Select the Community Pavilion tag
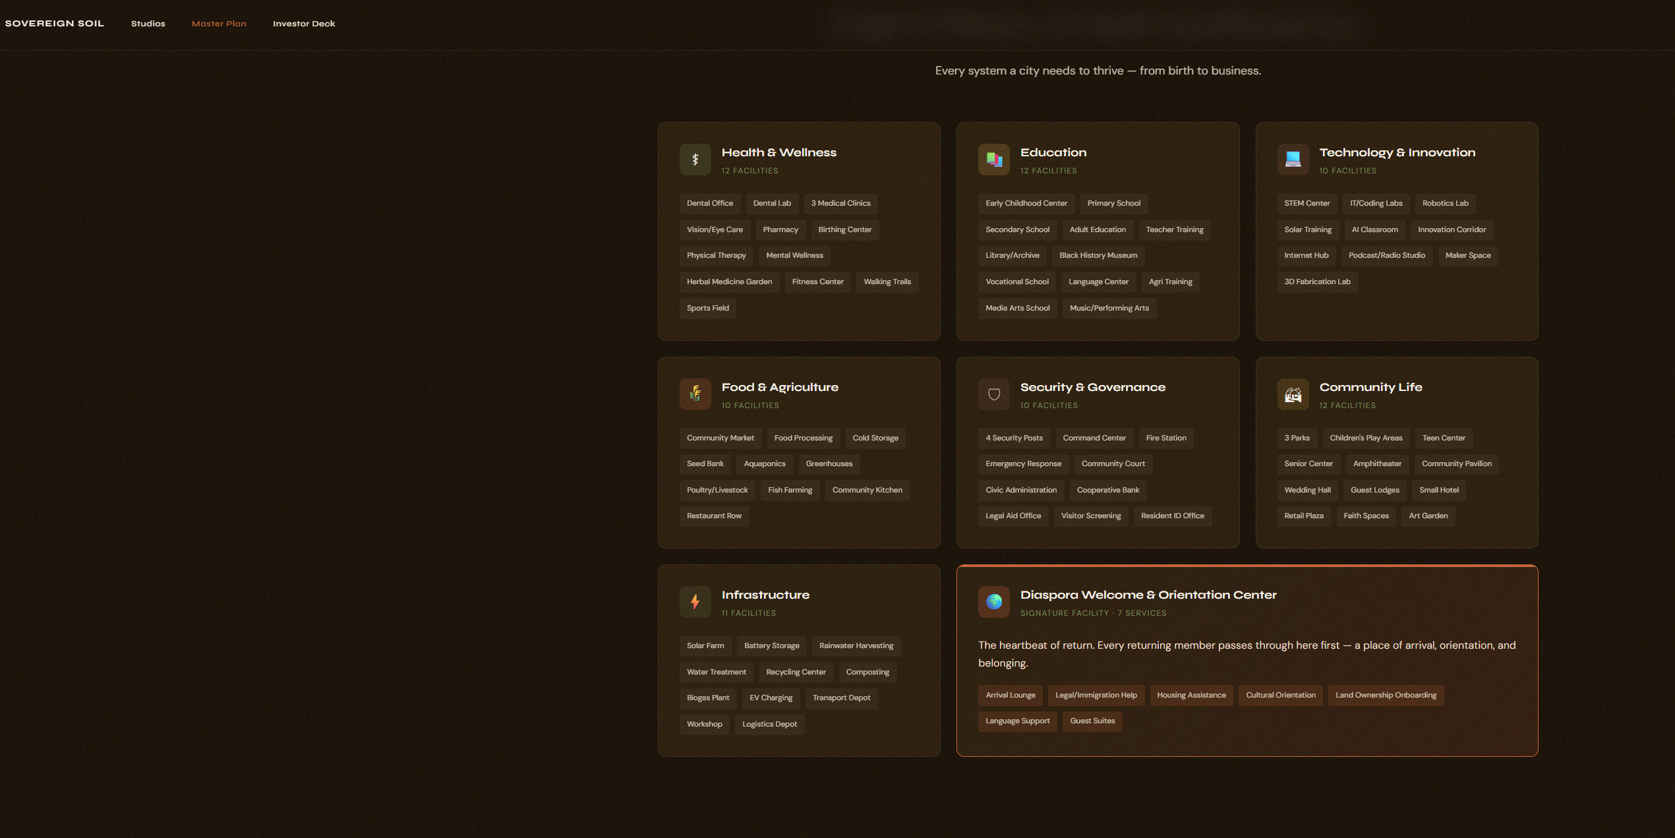Viewport: 1675px width, 838px height. 1456,464
